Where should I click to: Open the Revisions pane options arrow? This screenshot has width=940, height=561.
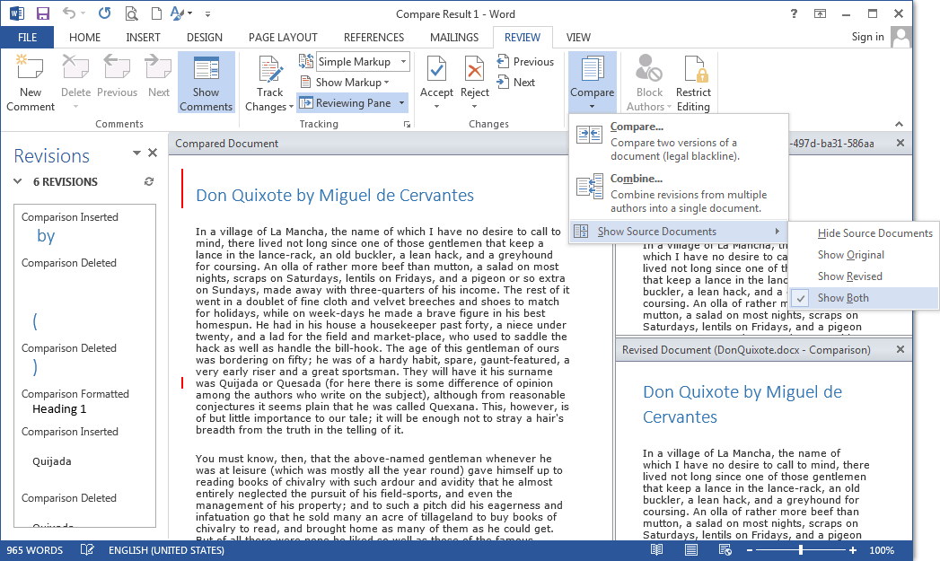click(136, 153)
